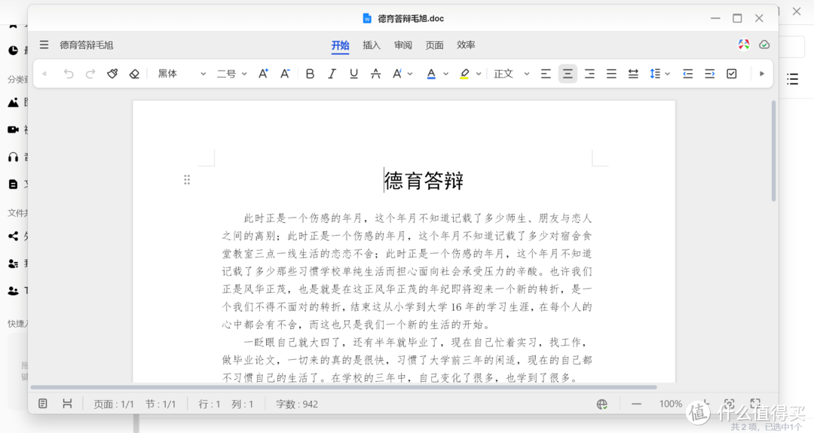
Task: Increase paragraph indent
Action: 710,74
